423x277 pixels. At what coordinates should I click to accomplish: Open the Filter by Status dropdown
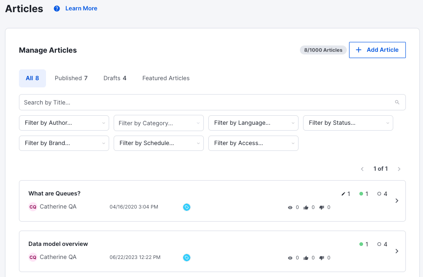pyautogui.click(x=348, y=123)
